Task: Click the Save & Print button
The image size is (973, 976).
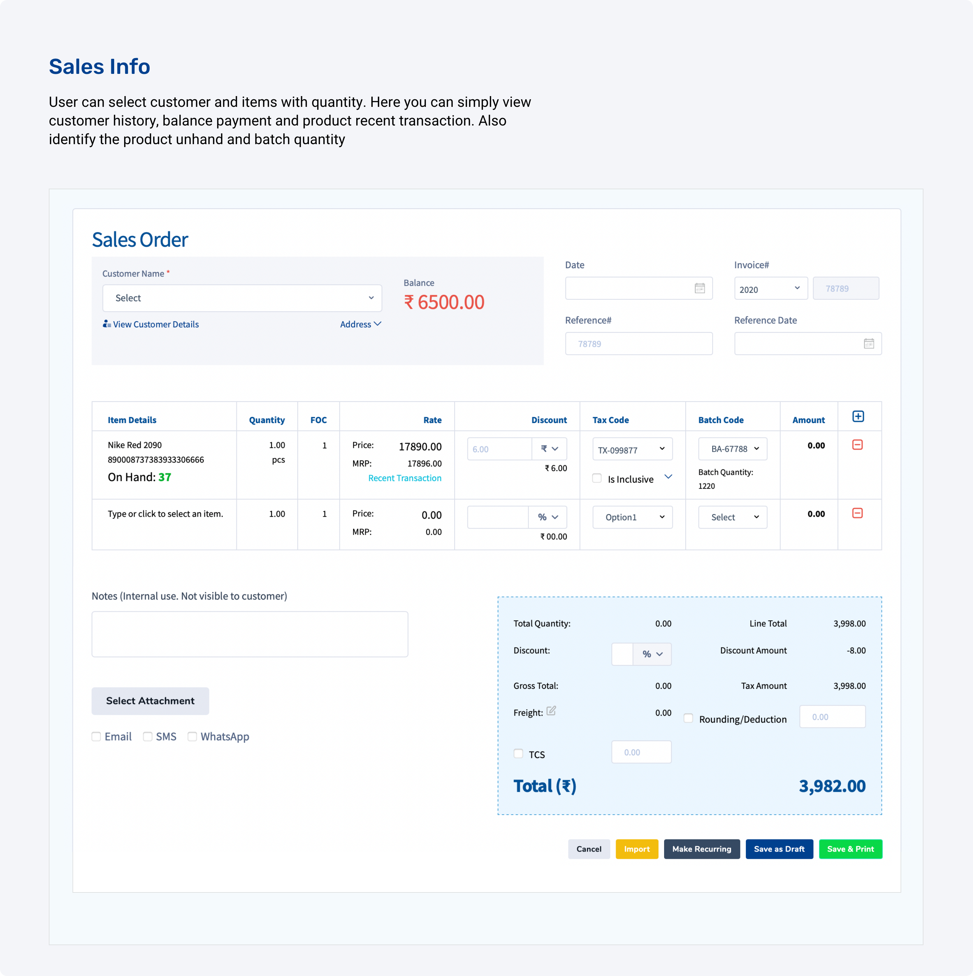Action: (x=851, y=849)
